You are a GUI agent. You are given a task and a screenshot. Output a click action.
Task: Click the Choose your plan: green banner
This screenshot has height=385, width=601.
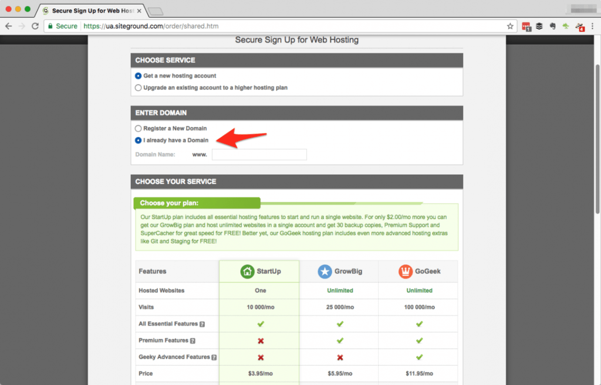click(x=197, y=203)
